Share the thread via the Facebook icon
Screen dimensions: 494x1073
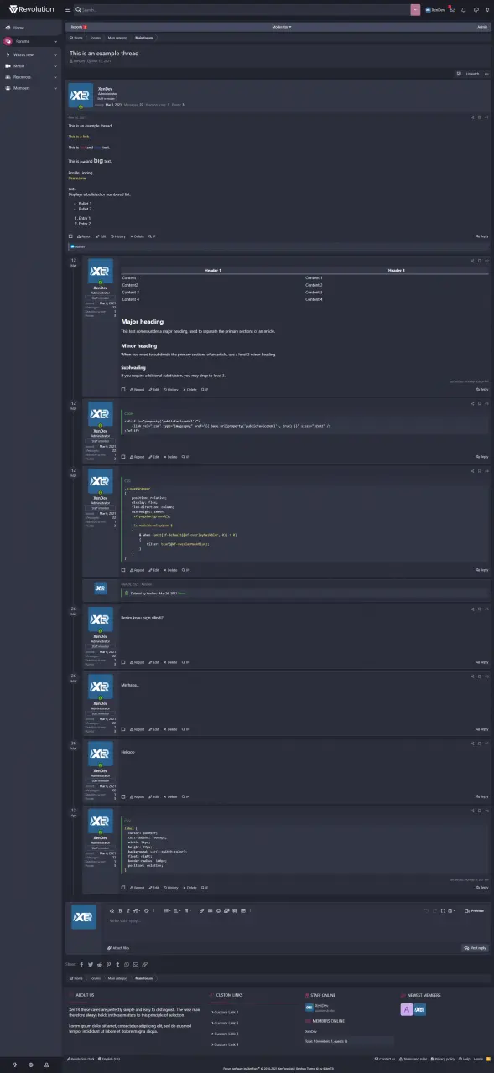coord(81,965)
